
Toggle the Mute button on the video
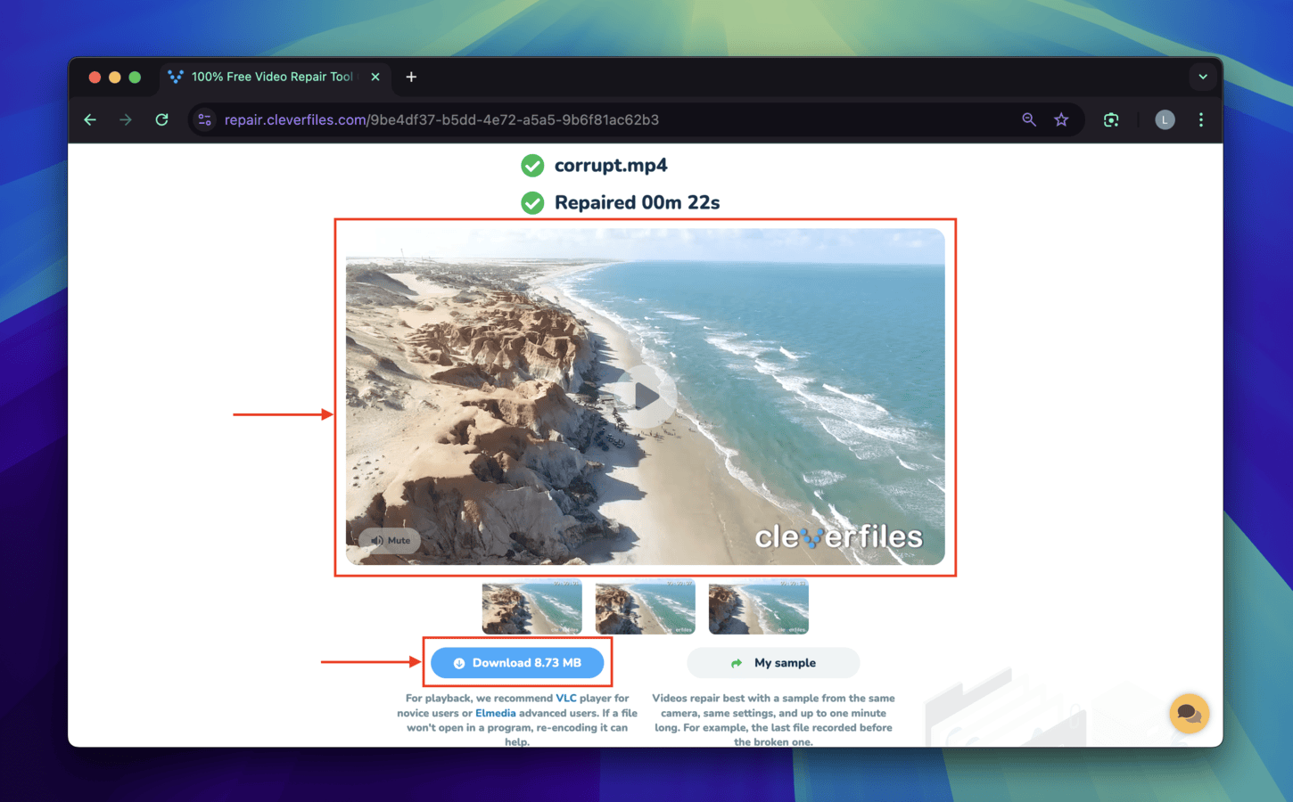point(390,540)
